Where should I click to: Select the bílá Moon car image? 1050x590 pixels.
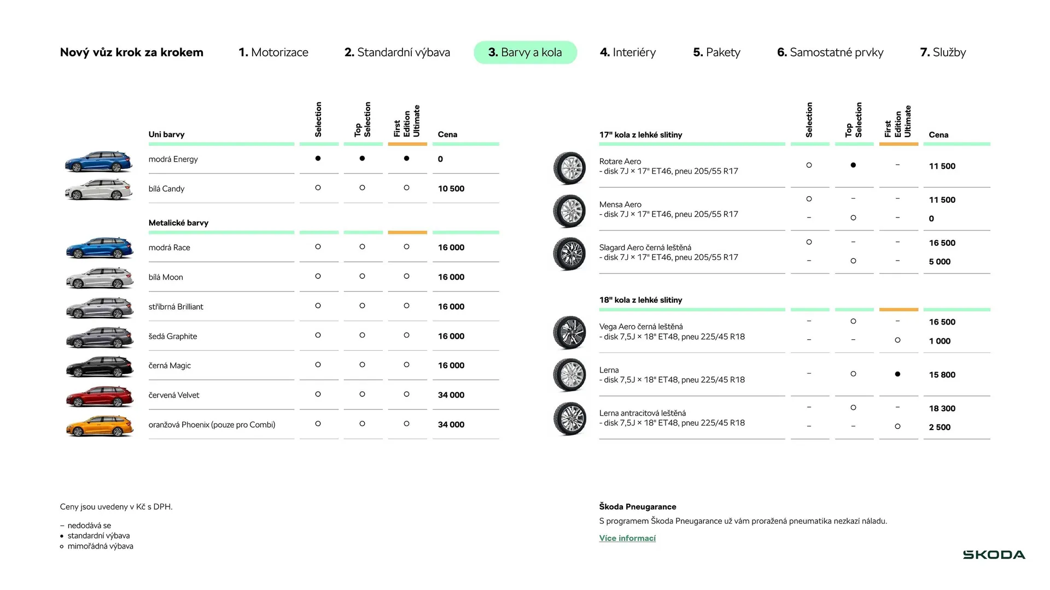99,278
